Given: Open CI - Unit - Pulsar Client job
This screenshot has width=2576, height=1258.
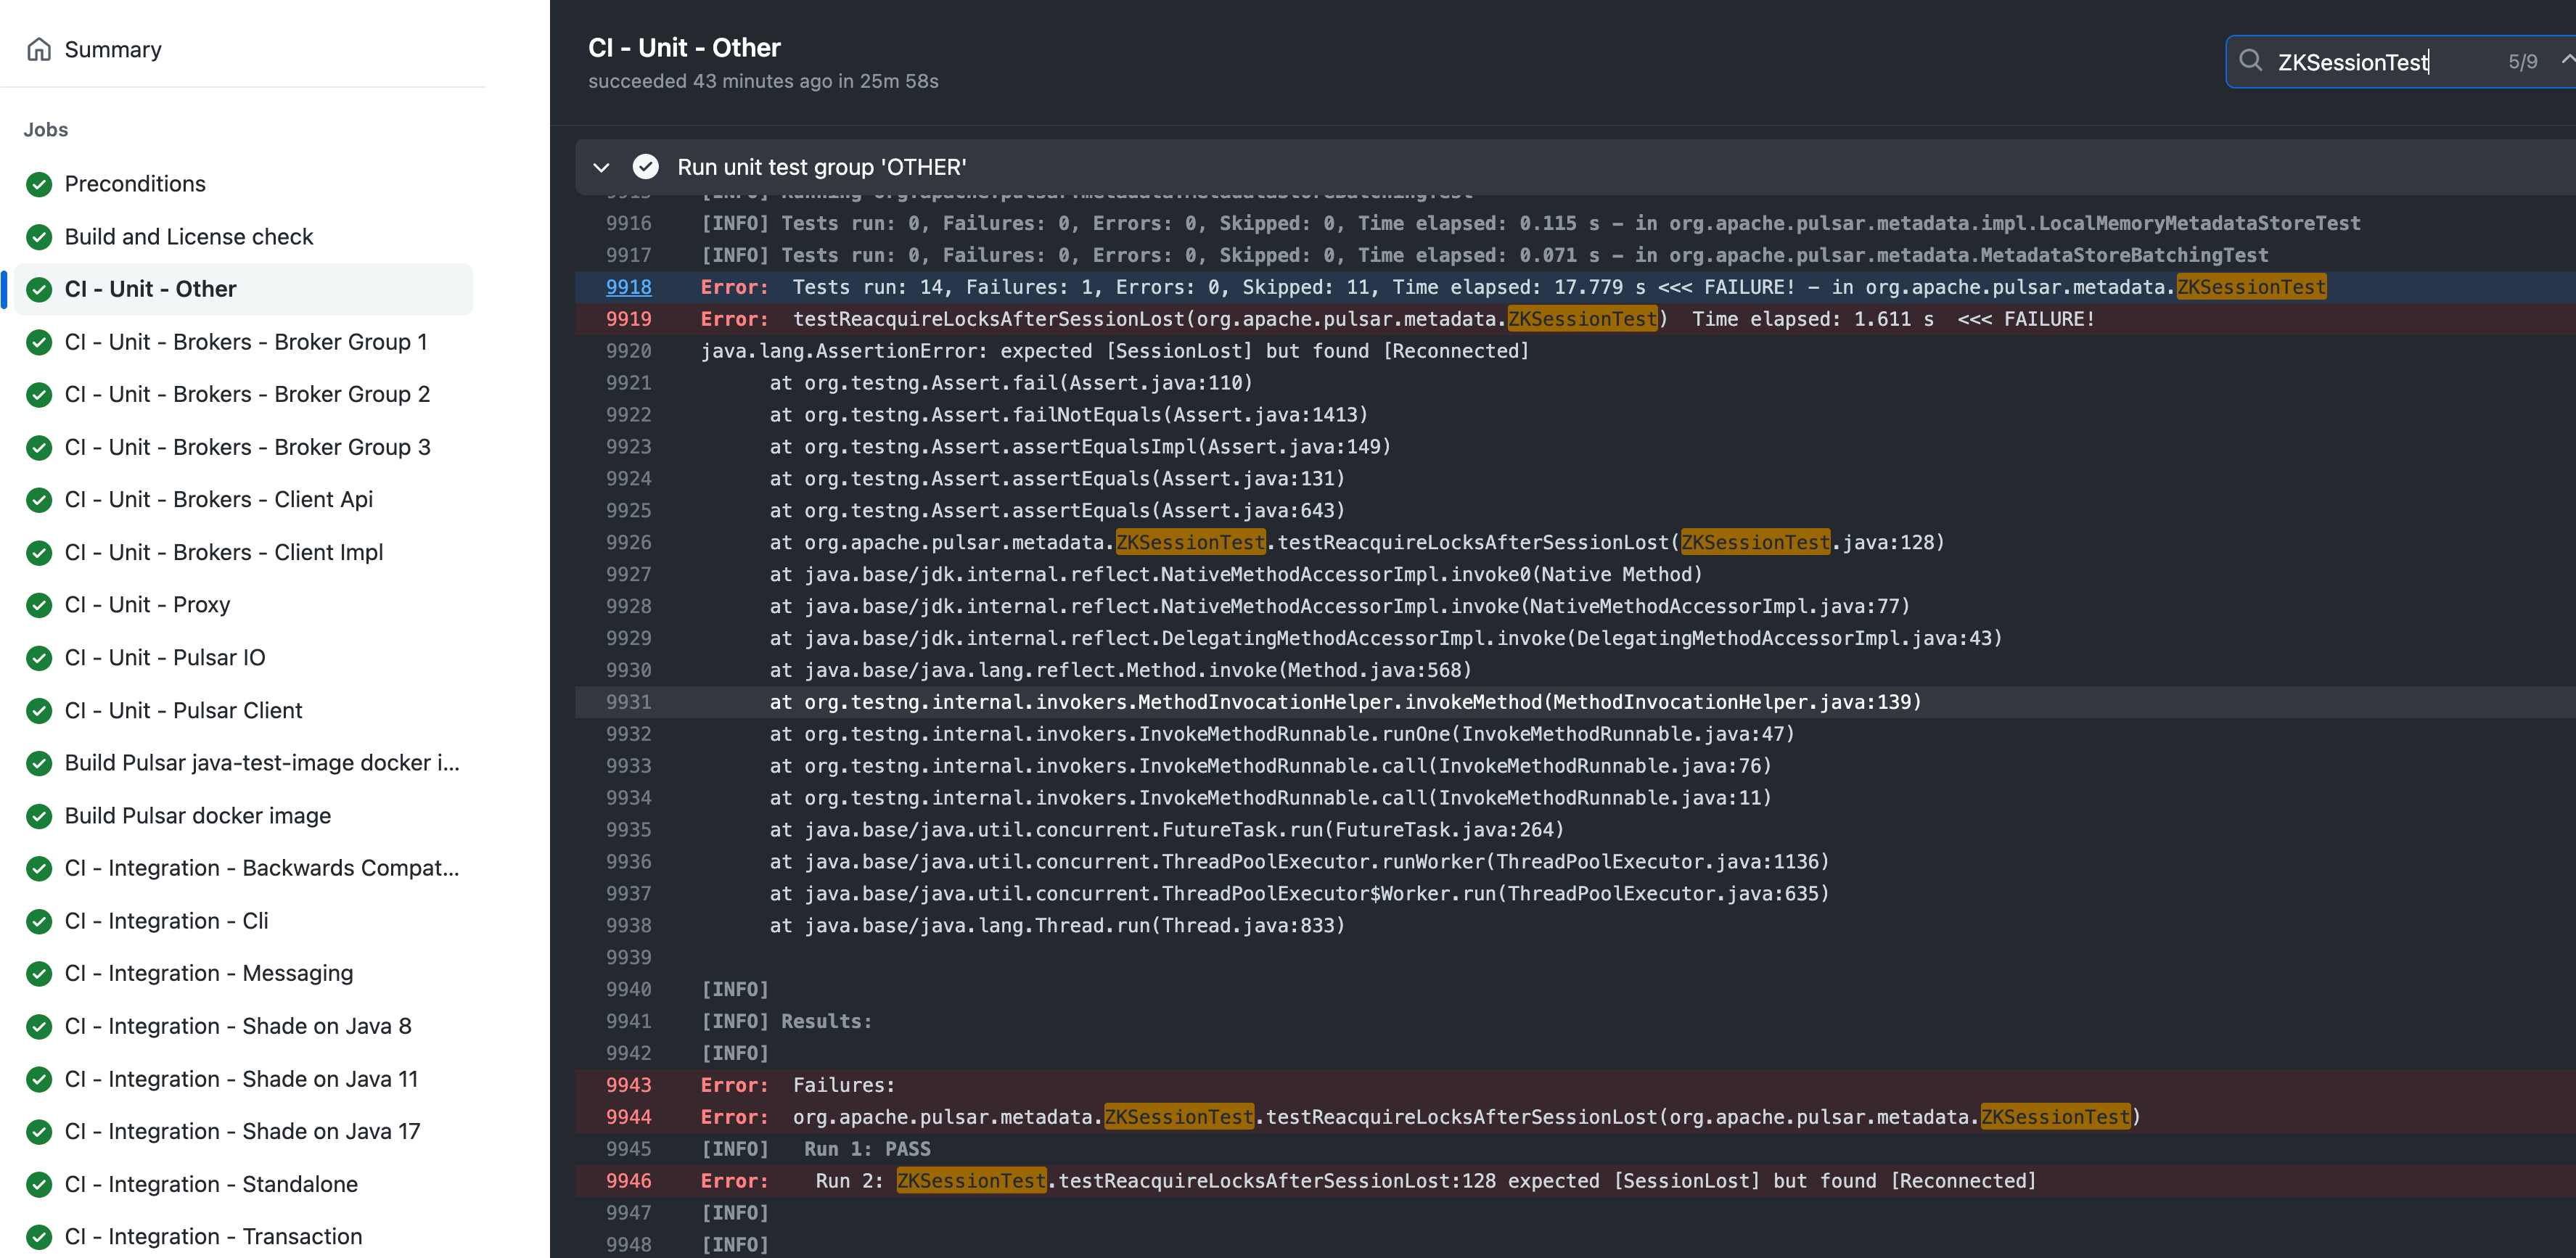Looking at the screenshot, I should [x=183, y=710].
